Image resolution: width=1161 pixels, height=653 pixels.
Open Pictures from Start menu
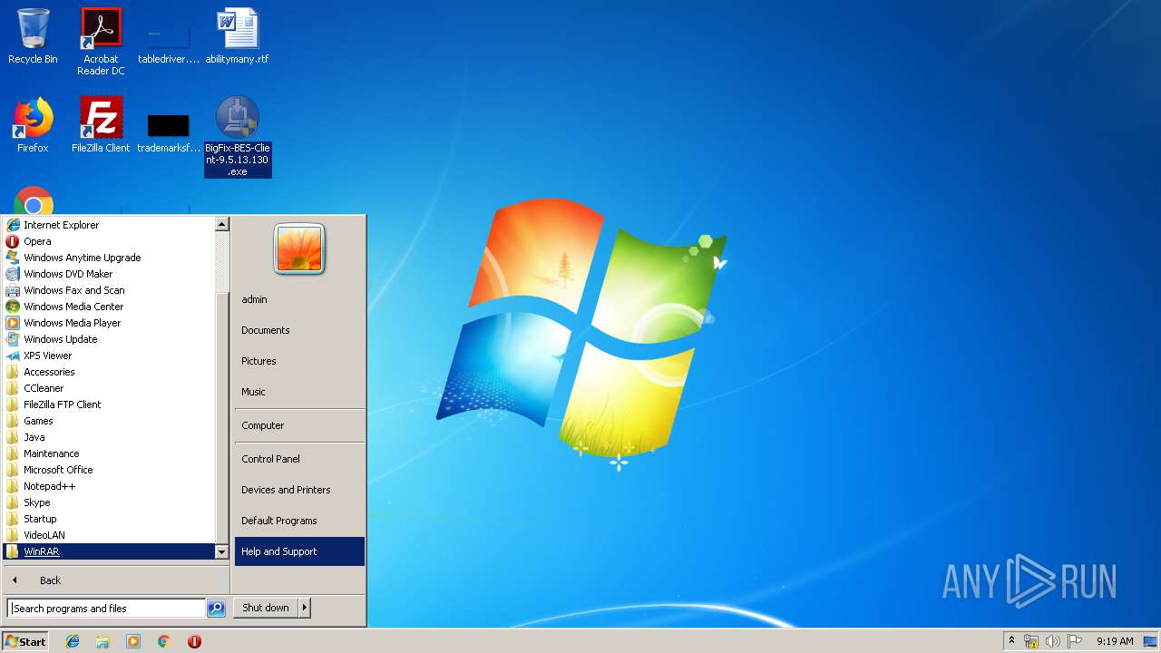[x=299, y=361]
